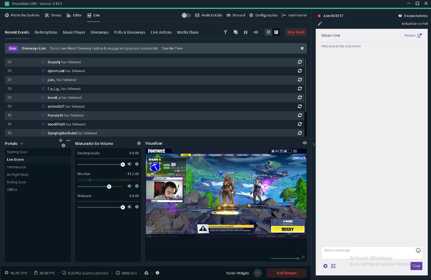431x280 pixels.
Task: Toggle recording with the REC button
Action: tap(258, 273)
